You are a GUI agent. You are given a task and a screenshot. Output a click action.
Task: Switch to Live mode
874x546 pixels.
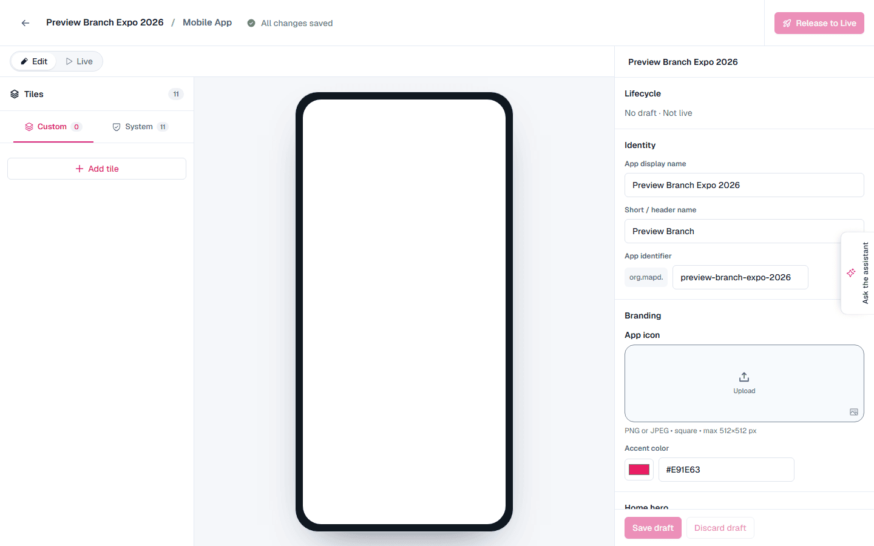point(80,61)
